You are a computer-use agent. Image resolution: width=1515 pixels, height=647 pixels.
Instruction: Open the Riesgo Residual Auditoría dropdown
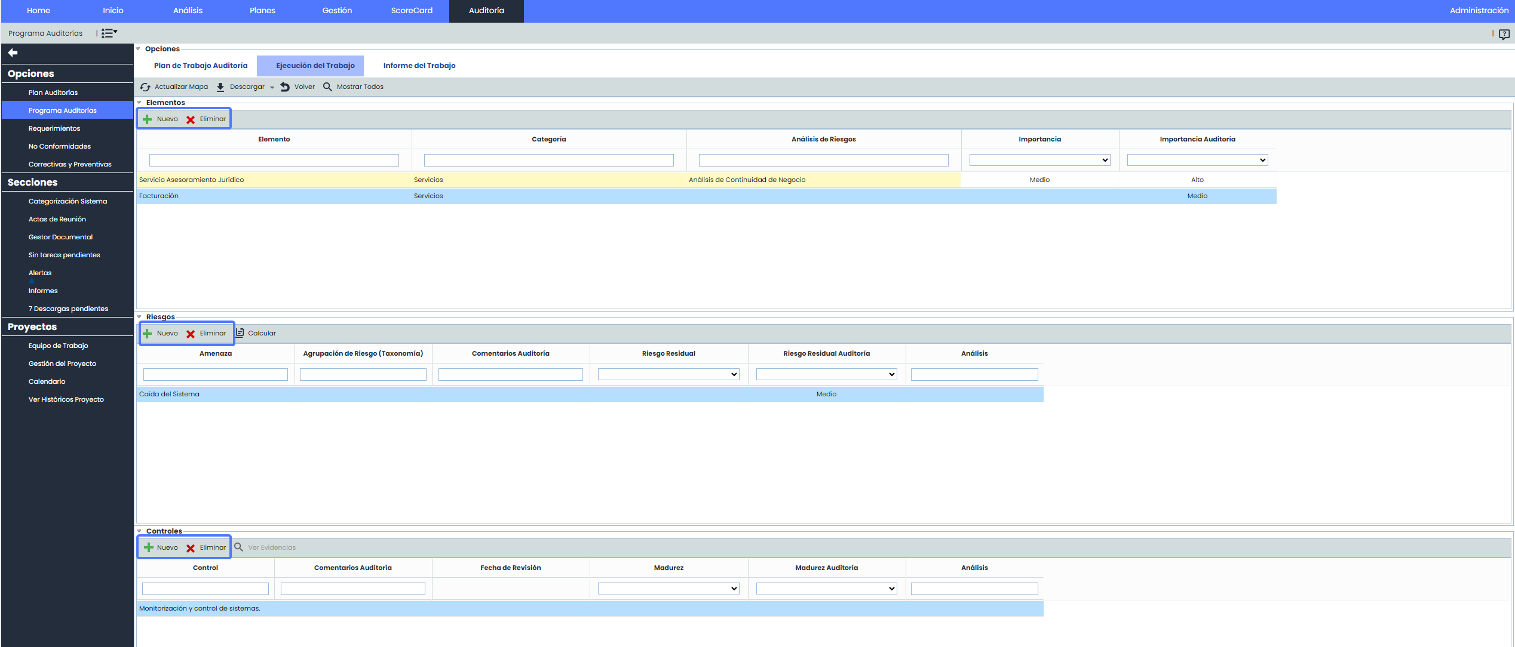click(826, 374)
